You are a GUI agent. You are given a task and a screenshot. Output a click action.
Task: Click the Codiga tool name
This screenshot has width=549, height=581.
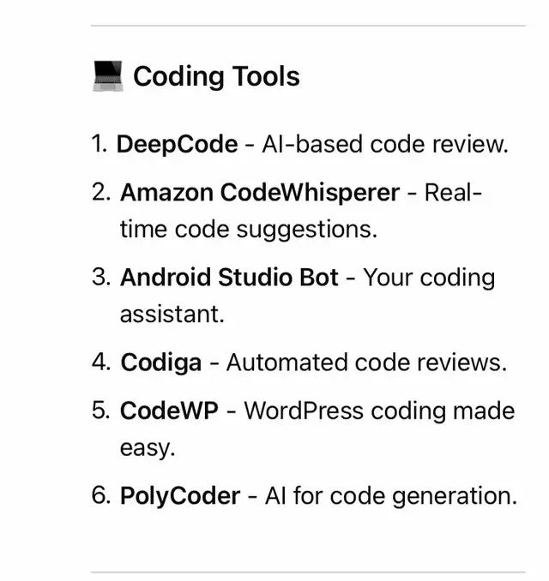pos(161,362)
